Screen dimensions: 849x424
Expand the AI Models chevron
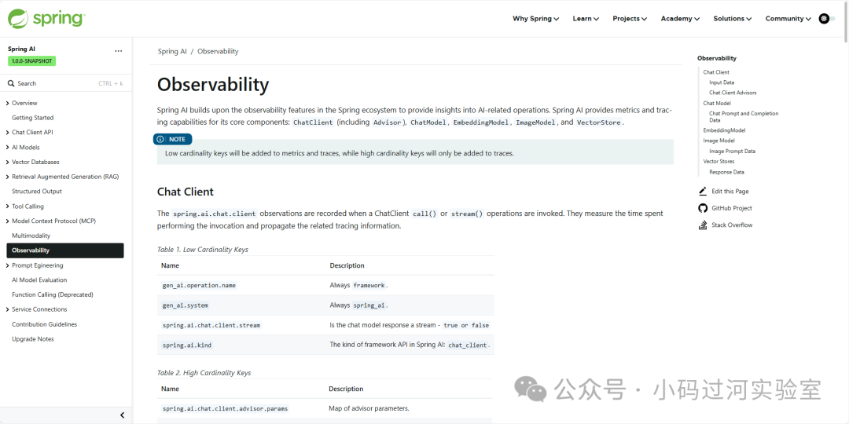tap(8, 147)
